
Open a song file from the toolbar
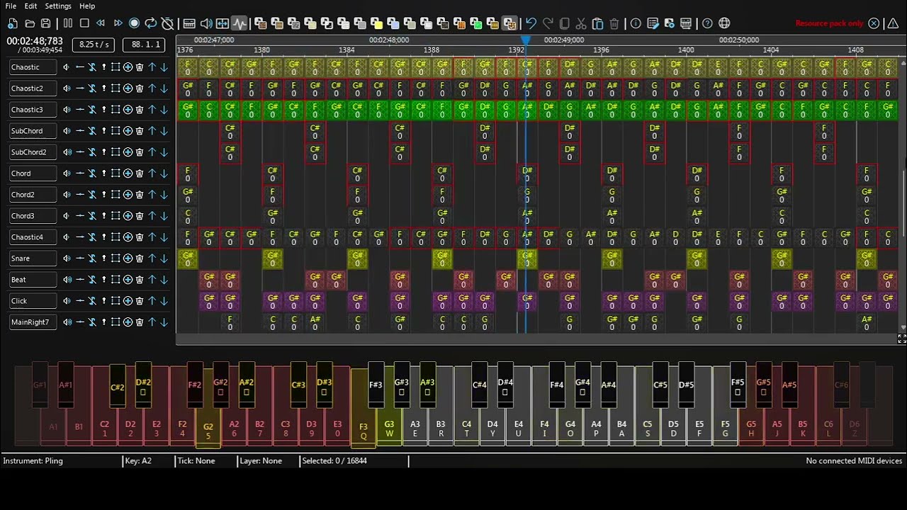pos(30,23)
